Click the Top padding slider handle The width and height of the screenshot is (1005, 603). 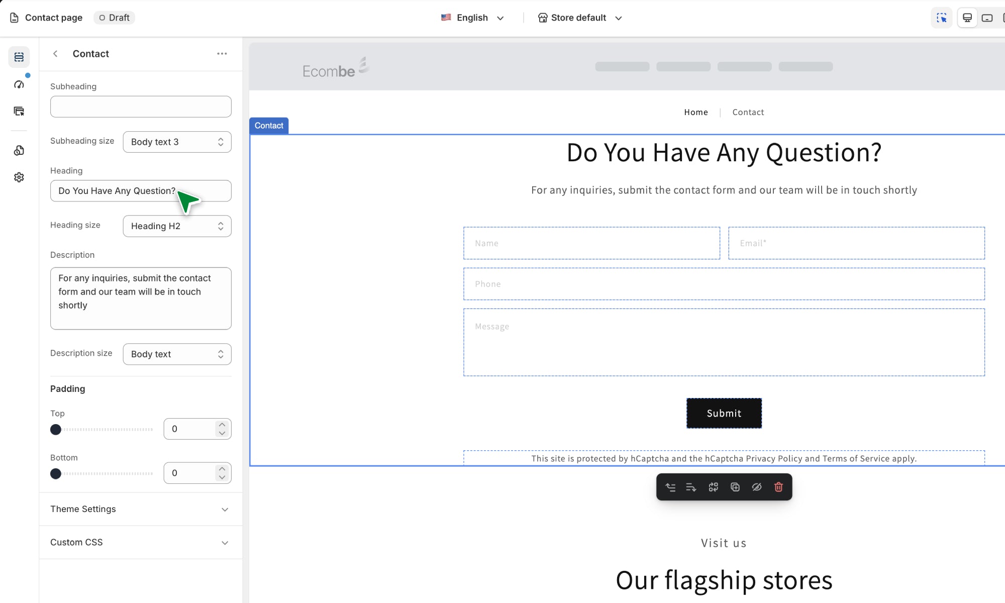pos(56,430)
